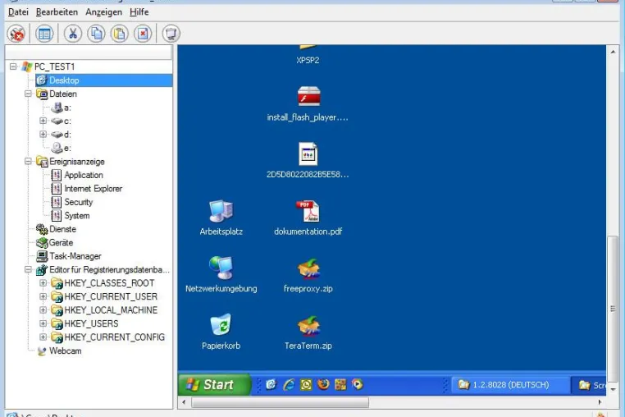This screenshot has width=625, height=417.
Task: Click the view layout toolbar icon
Action: [44, 34]
